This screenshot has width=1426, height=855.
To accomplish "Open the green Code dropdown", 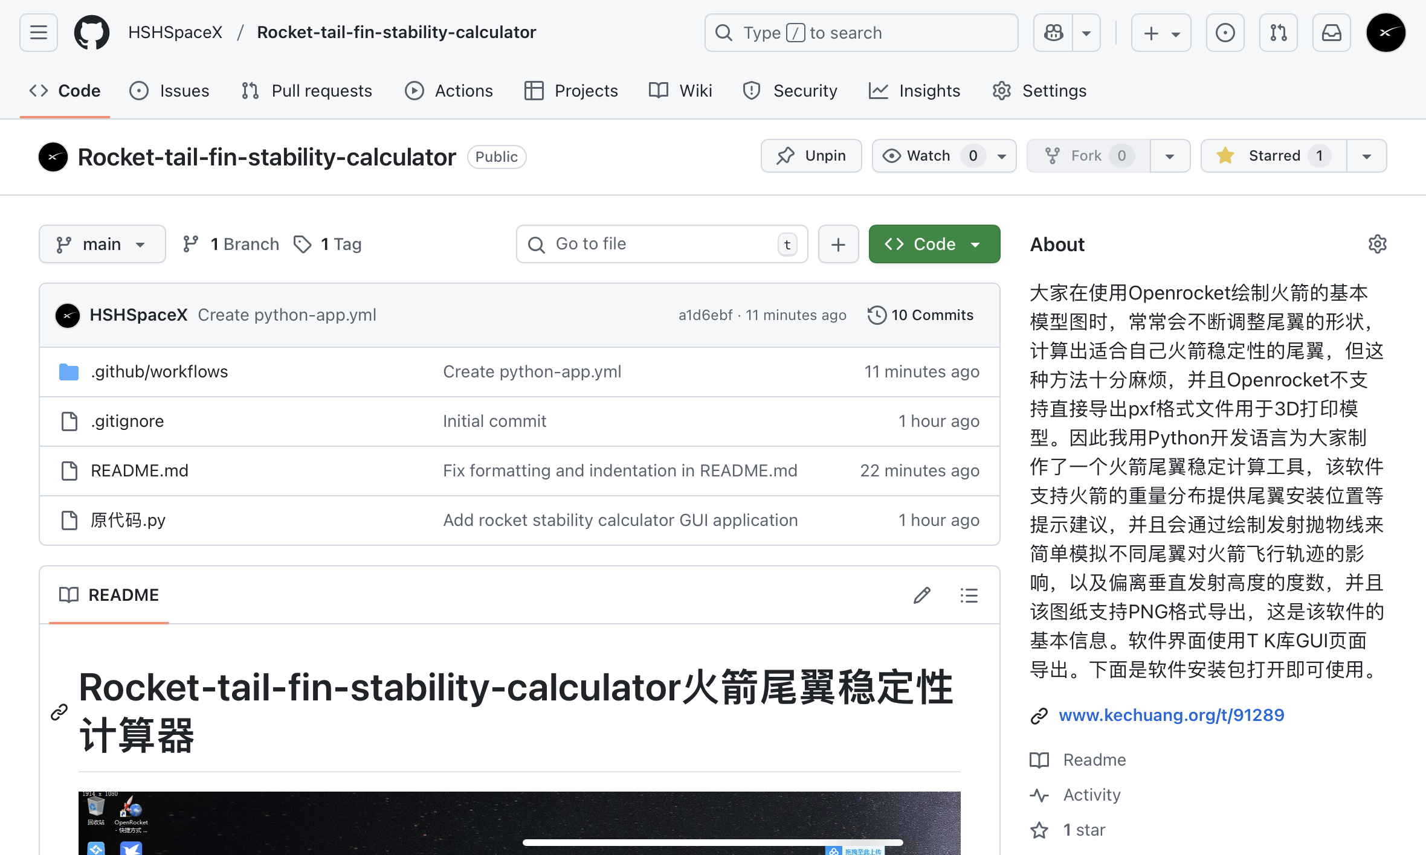I will [x=934, y=245].
